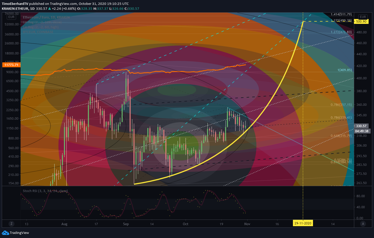Click the 440.00 tick on right price scale
The height and width of the screenshot is (238, 374).
(362, 54)
